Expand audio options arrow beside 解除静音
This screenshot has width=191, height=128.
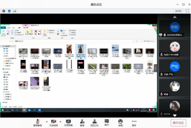(x=47, y=121)
